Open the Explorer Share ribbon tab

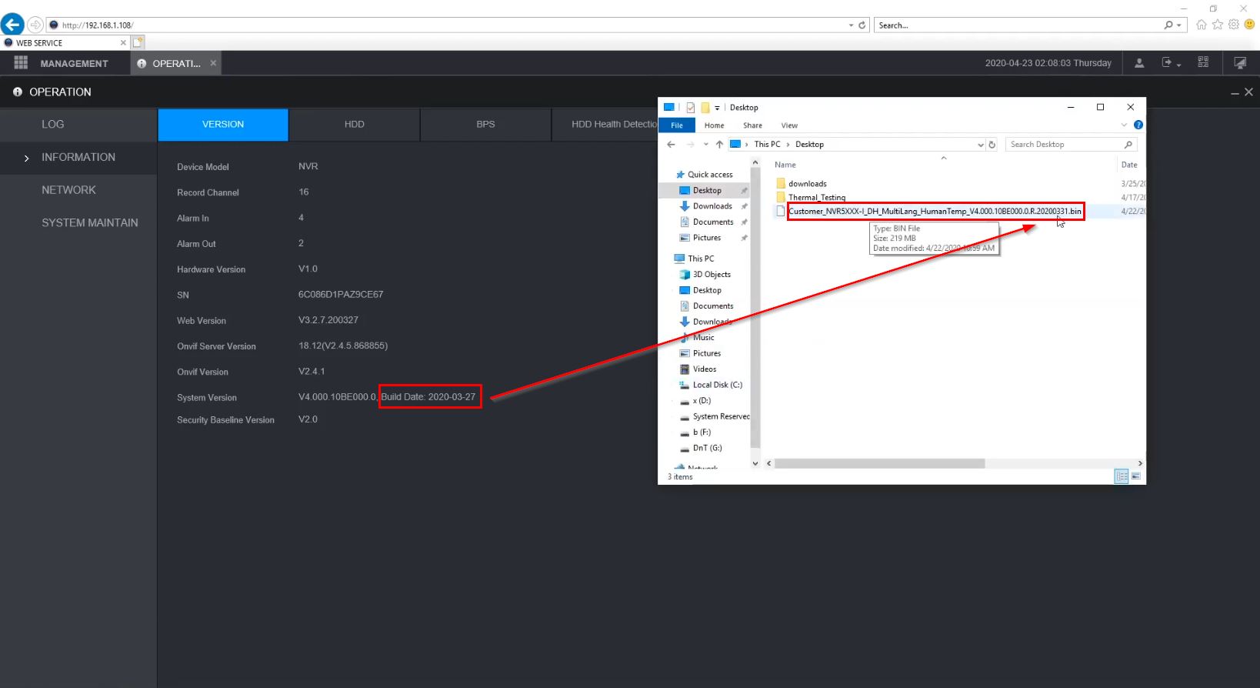pos(752,125)
